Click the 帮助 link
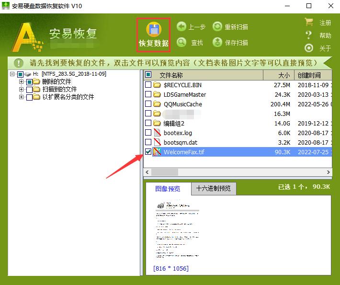This screenshot has height=285, width=340. pyautogui.click(x=325, y=35)
